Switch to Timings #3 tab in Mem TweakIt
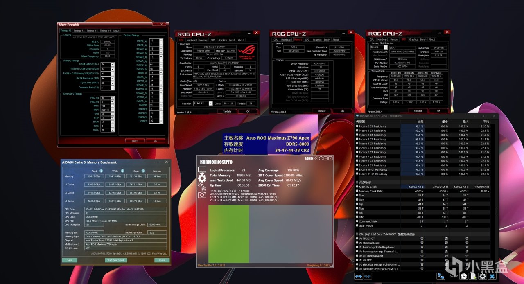 coord(93,31)
